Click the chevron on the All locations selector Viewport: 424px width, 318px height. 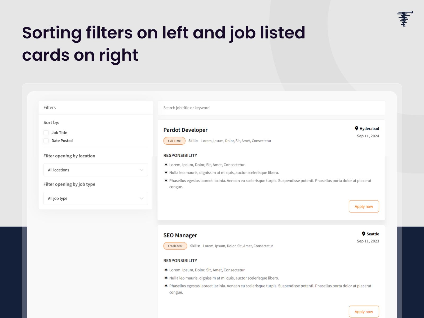click(142, 170)
